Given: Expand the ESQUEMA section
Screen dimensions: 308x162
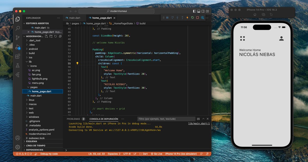Looking at the screenshot, I should (x=43, y=141).
